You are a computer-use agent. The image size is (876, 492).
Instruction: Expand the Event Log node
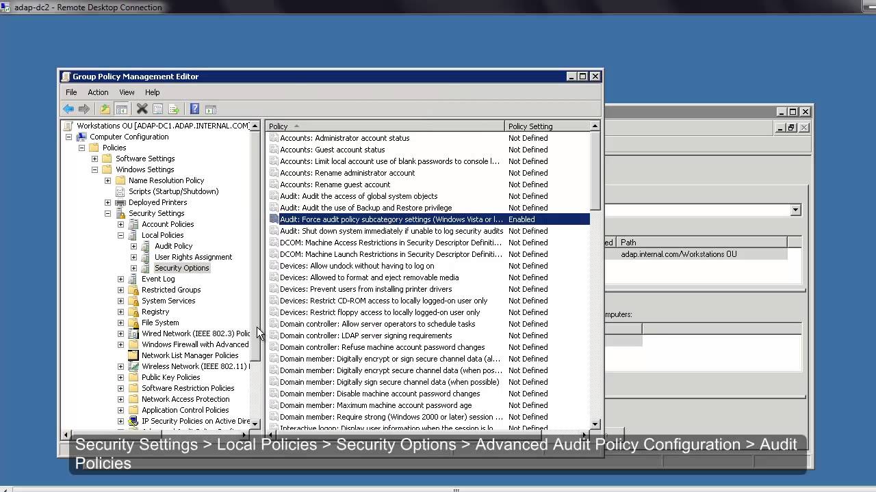click(120, 279)
